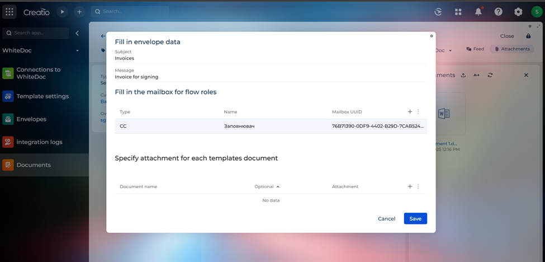Add a row to the attachments list

410,186
